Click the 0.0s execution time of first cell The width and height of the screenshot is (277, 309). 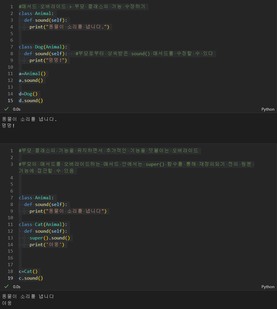tap(17, 109)
